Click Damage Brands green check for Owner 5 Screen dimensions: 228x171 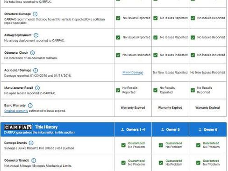[x=161, y=145]
